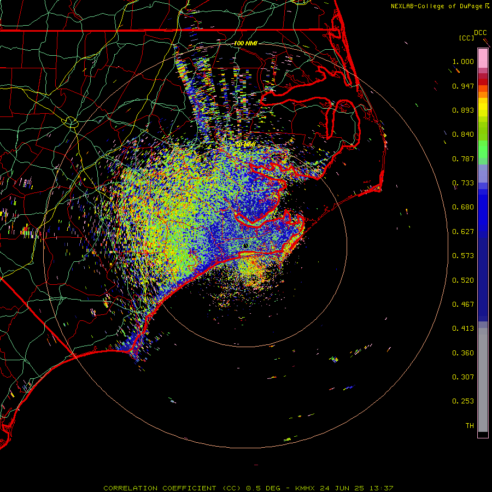Click the DCC label above color bar
The width and height of the screenshot is (492, 492).
tap(480, 33)
